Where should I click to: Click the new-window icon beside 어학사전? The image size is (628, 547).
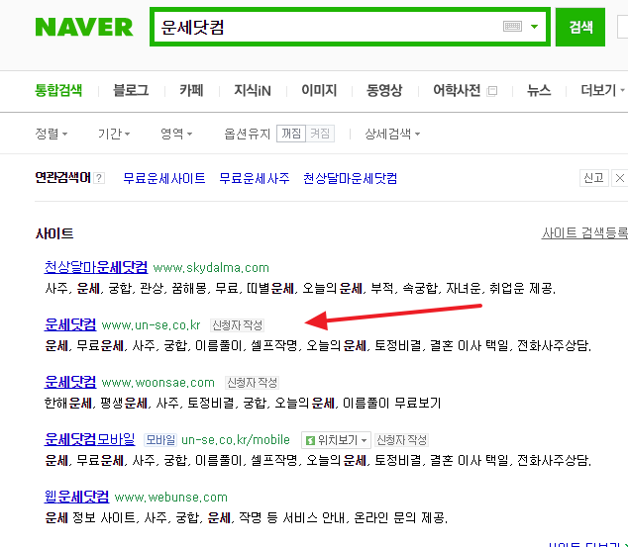point(492,91)
